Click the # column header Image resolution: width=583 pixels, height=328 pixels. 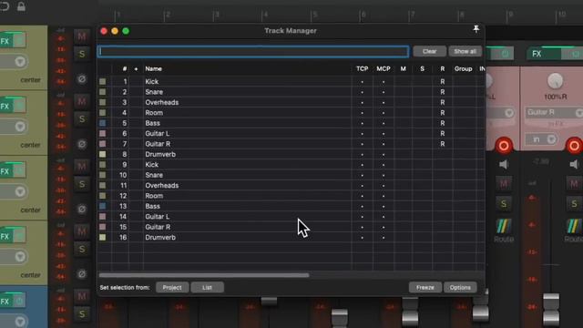(125, 69)
